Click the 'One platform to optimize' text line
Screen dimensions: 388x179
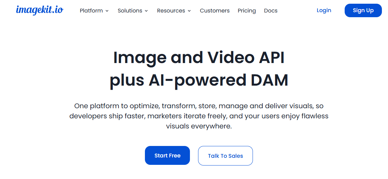click(199, 106)
